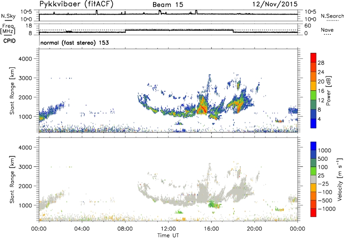Click the 'Power [dB]' color bar label
Screen dimensions: 344x238
click(x=328, y=91)
